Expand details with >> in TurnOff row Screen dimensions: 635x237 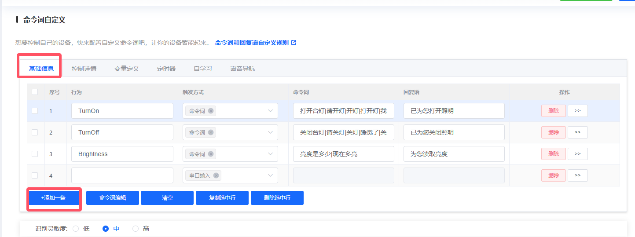pos(578,132)
